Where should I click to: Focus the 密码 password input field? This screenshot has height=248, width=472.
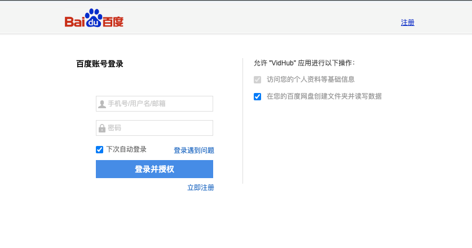click(x=158, y=128)
